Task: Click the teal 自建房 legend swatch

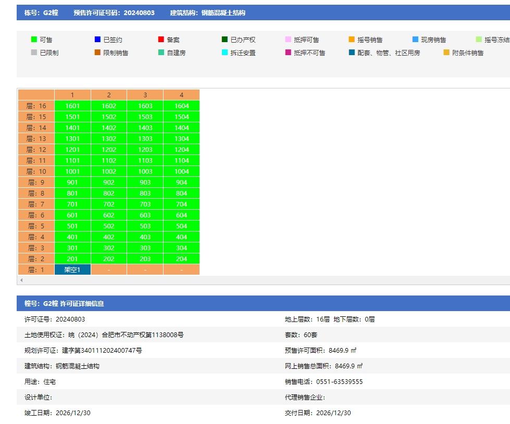Action: pyautogui.click(x=160, y=53)
